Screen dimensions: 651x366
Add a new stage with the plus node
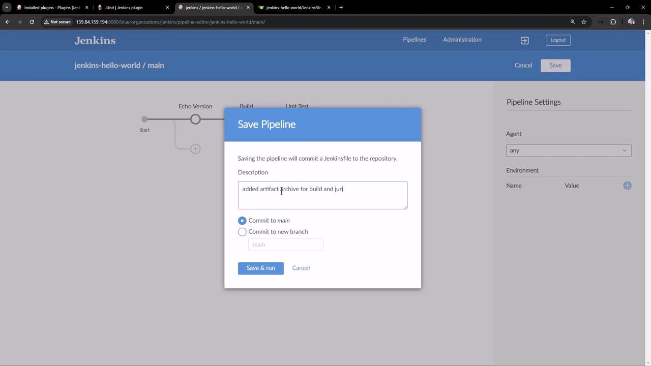pos(195,149)
